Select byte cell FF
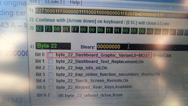This screenshot has height=106, width=188. coord(75,29)
